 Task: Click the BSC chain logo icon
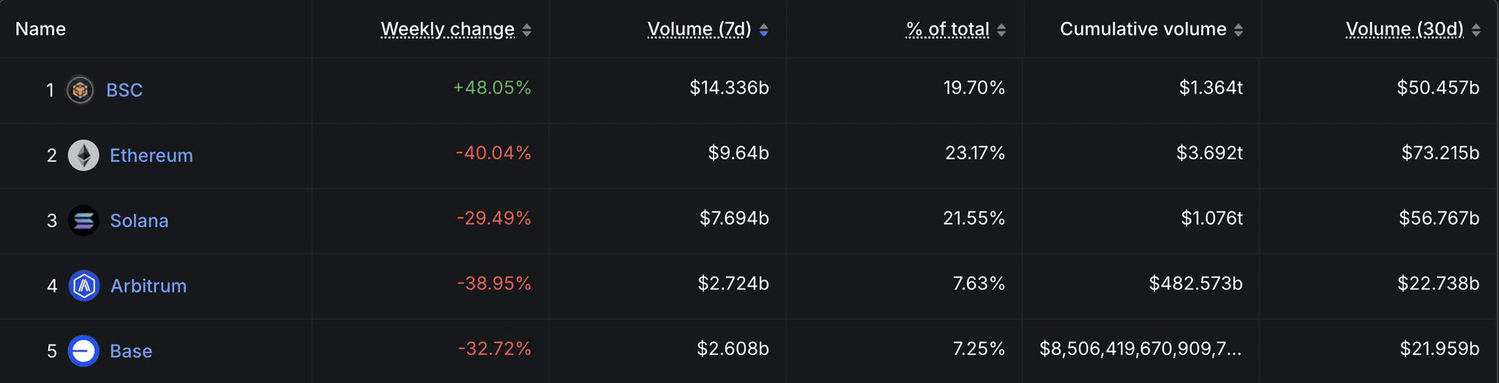[x=80, y=90]
